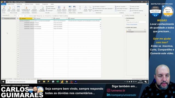Click table corner menu icon
This screenshot has width=175, height=98.
18,19
